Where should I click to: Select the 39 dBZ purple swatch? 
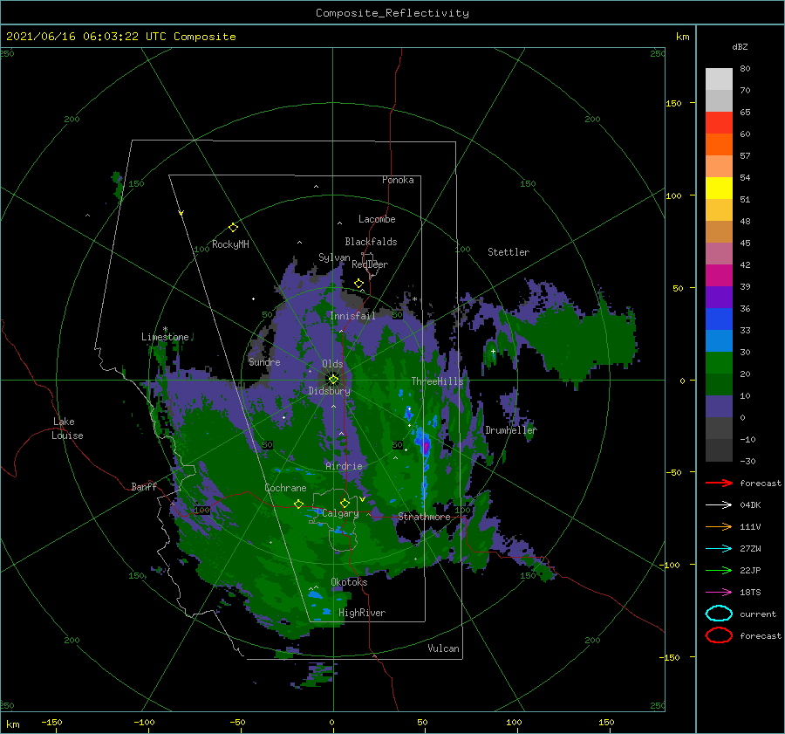click(719, 297)
